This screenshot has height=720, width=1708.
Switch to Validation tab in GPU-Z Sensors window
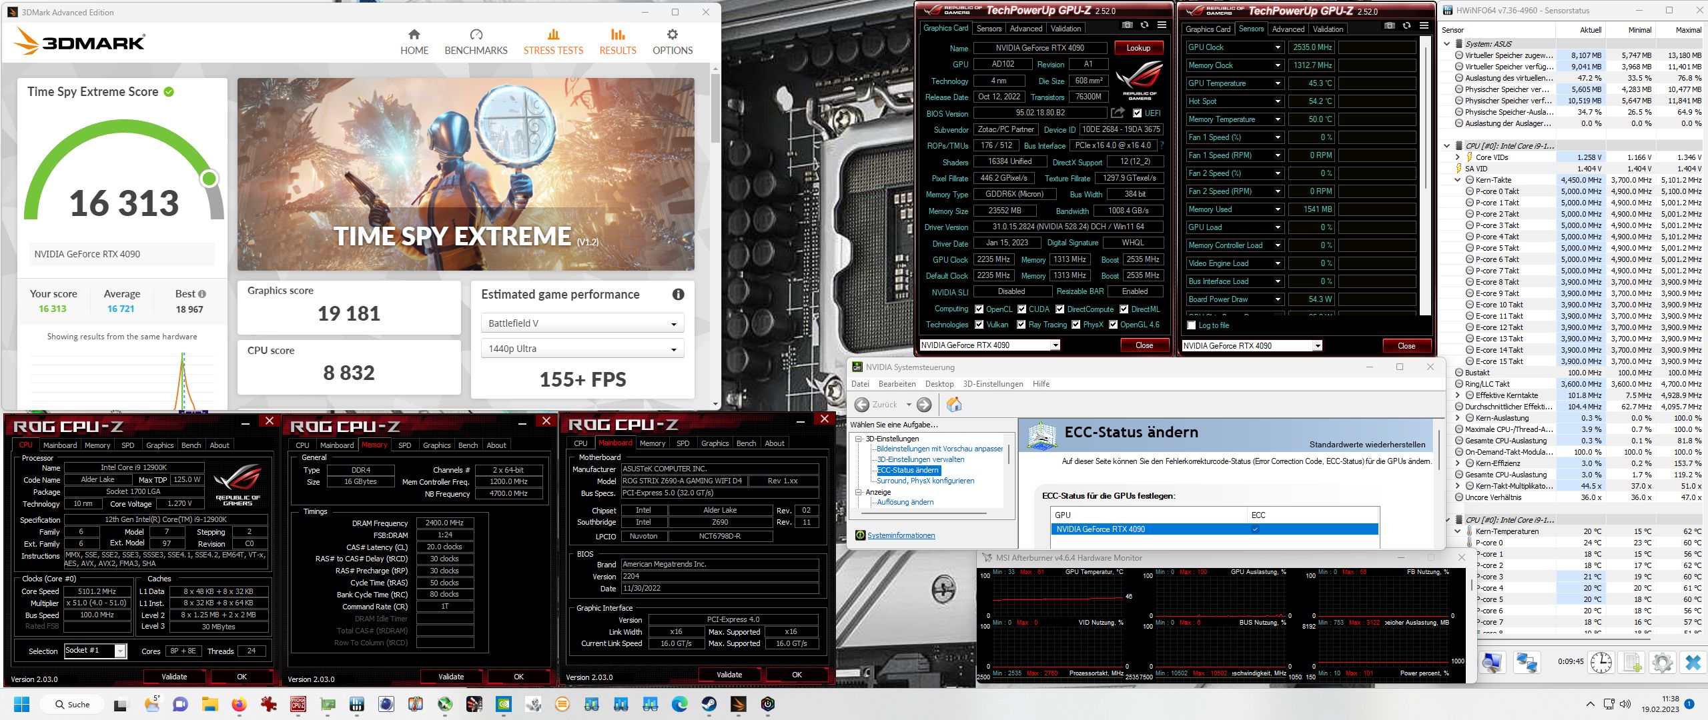[1328, 29]
